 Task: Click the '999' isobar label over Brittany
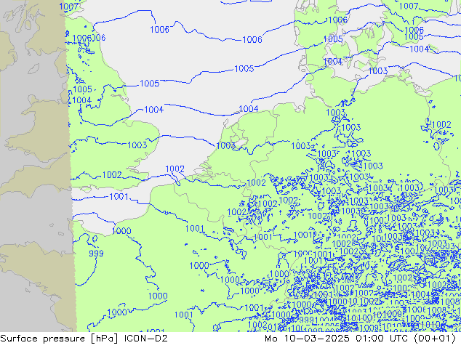coord(96,253)
